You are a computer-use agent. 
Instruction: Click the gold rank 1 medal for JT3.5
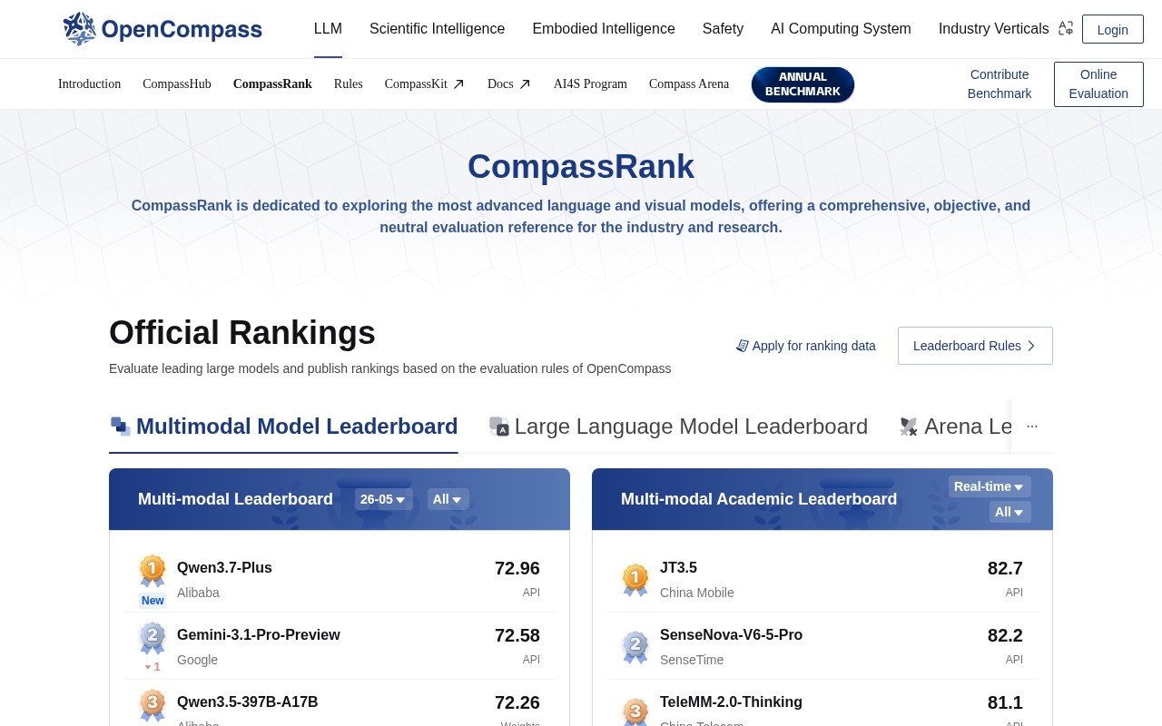click(x=635, y=579)
